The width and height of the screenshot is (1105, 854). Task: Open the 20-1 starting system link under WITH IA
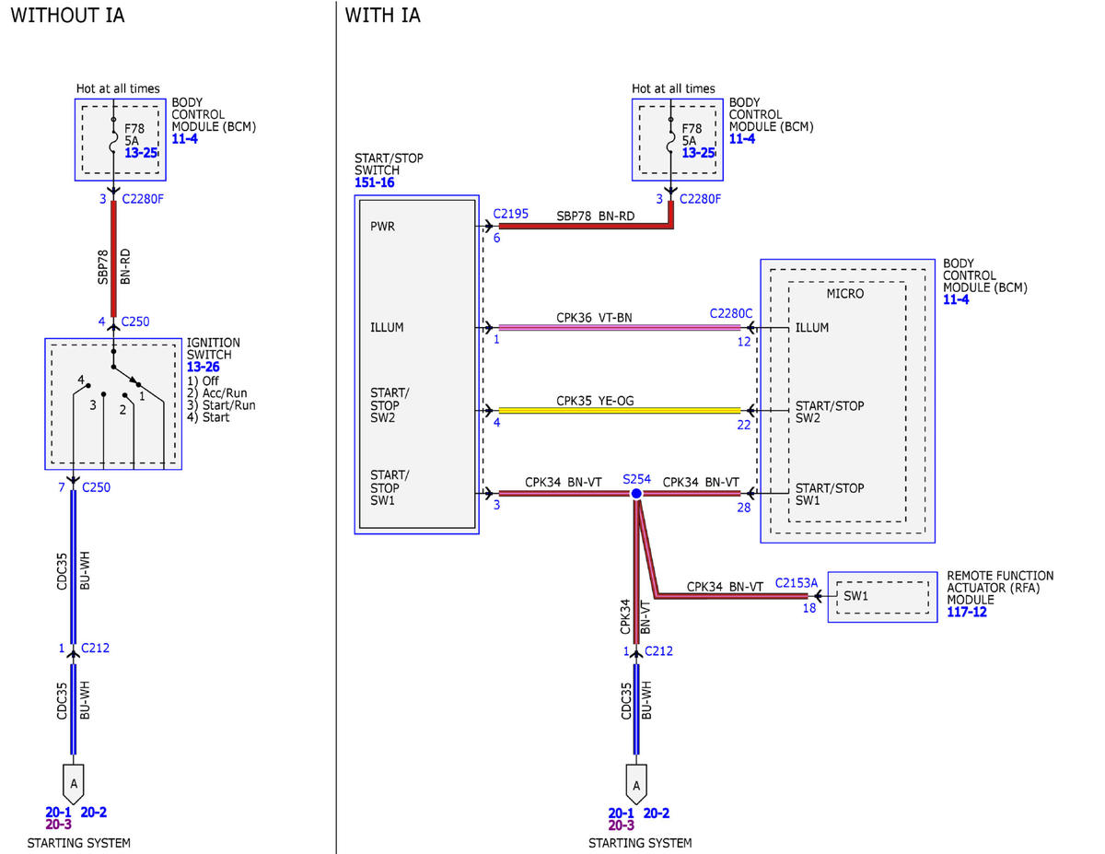[x=621, y=813]
